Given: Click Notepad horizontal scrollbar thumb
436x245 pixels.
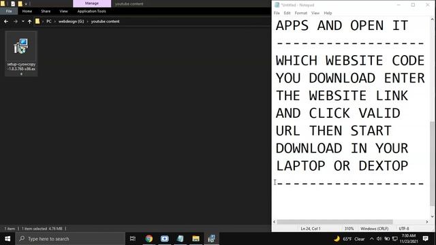Looking at the screenshot, I should click(x=334, y=222).
